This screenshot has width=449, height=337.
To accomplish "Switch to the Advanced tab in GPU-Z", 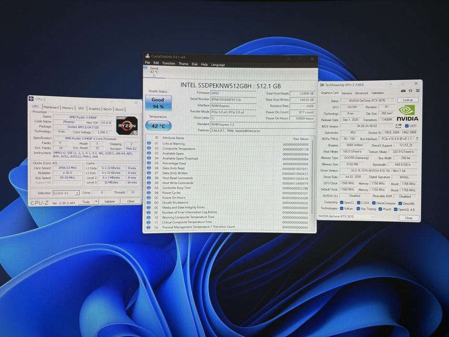I will coord(361,93).
